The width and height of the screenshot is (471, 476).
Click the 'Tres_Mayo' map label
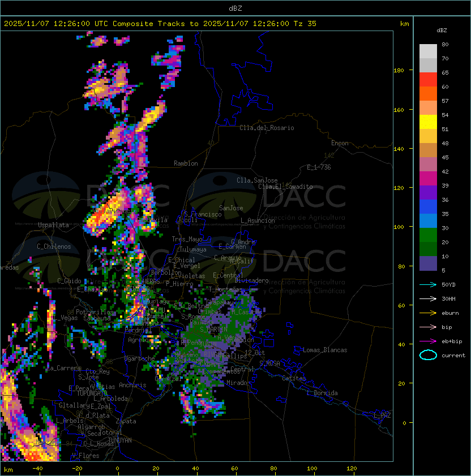tap(187, 239)
